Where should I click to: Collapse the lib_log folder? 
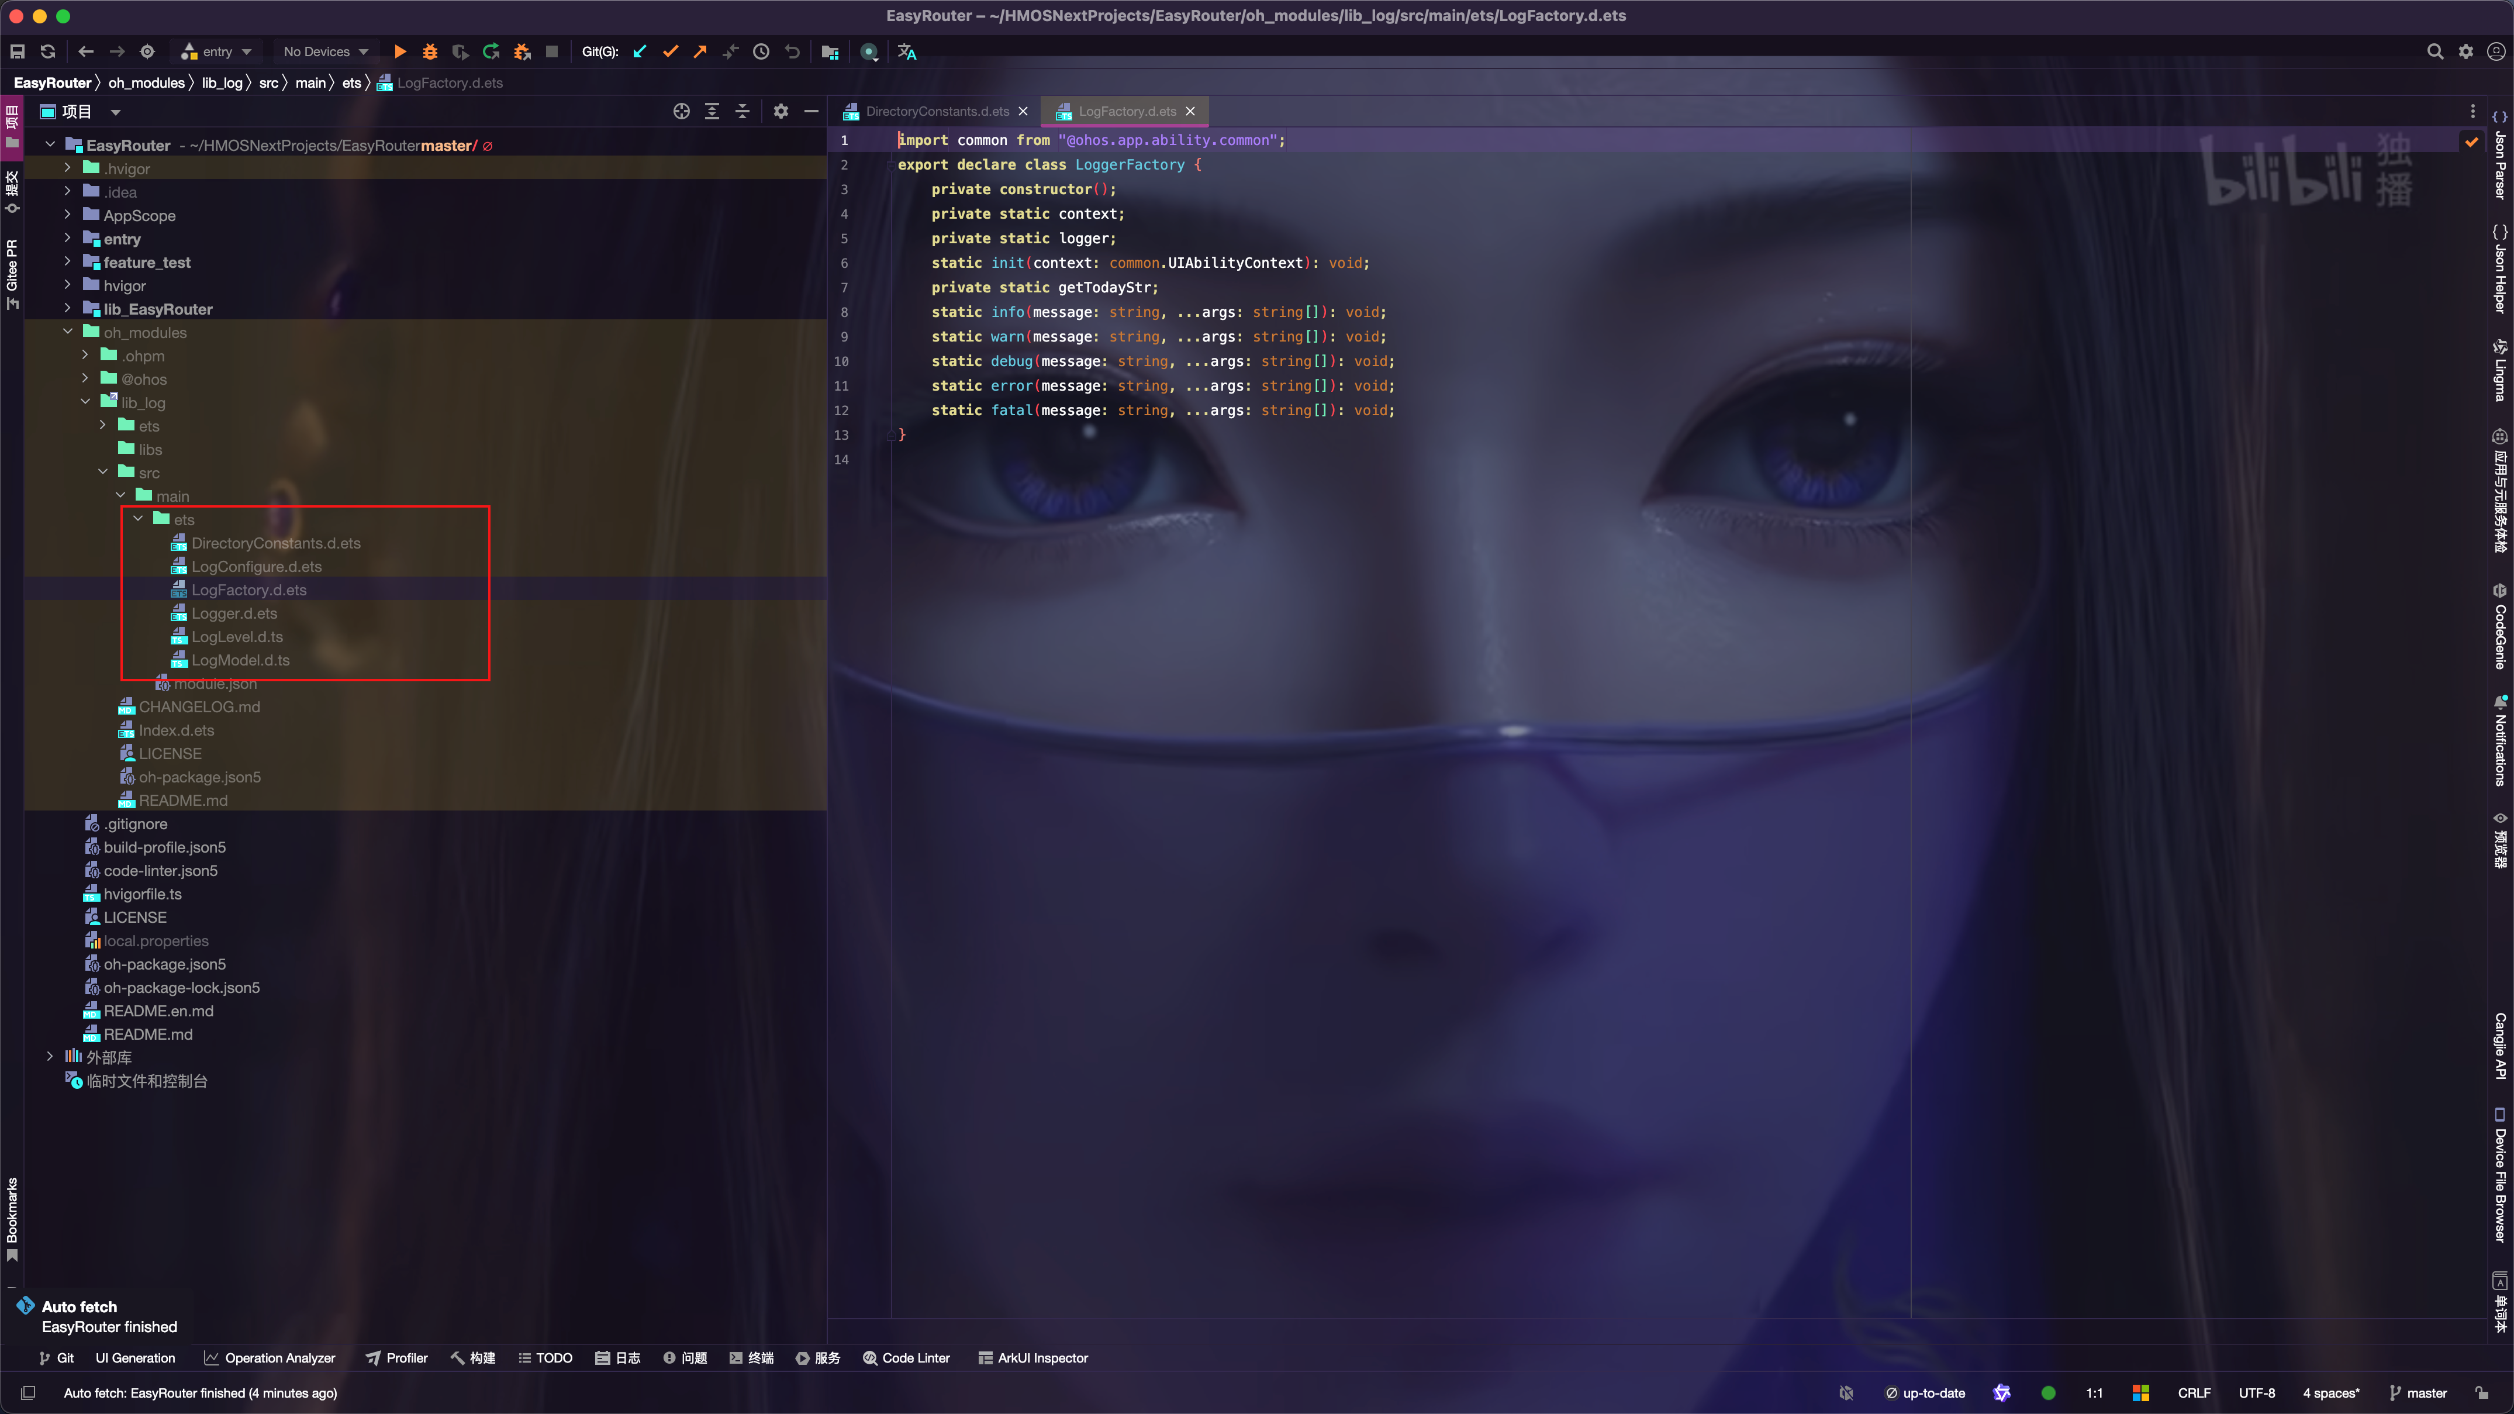coord(85,402)
